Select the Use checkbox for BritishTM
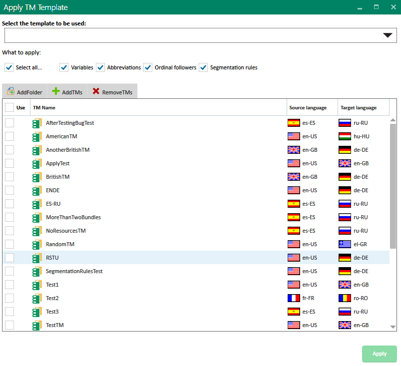Screen dimensions: 401x366 pos(9,177)
